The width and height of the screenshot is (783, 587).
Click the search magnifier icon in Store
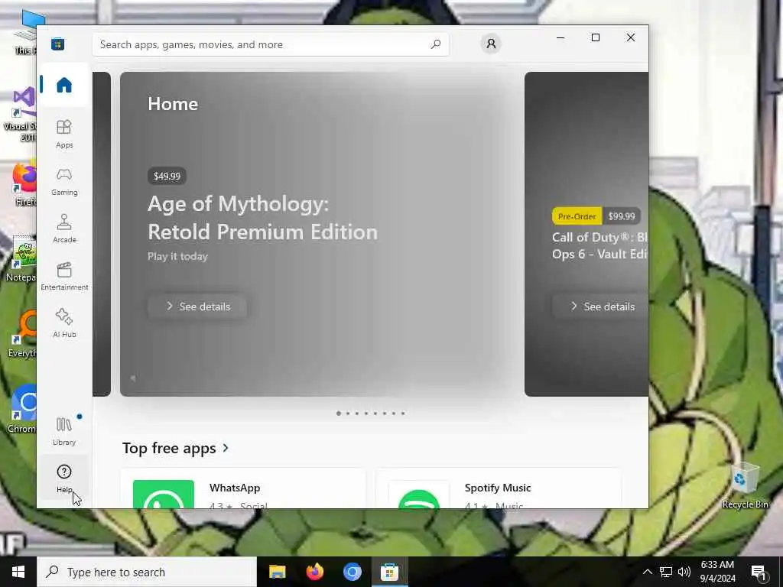coord(435,44)
